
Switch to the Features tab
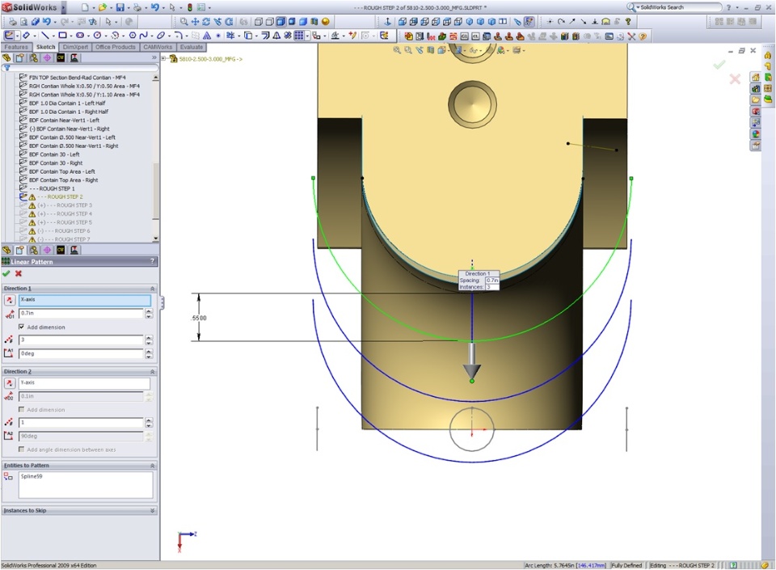[x=15, y=47]
